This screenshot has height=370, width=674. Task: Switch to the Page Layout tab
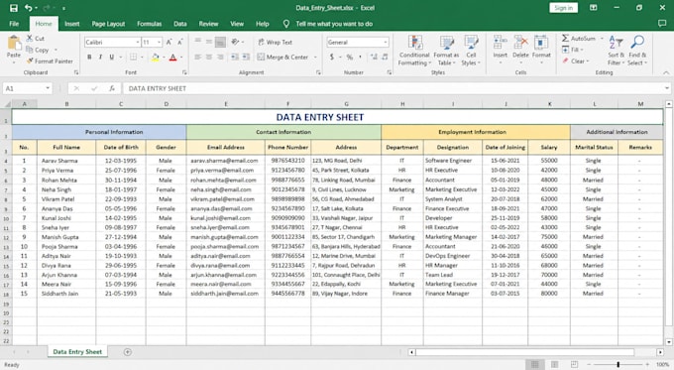coord(108,24)
